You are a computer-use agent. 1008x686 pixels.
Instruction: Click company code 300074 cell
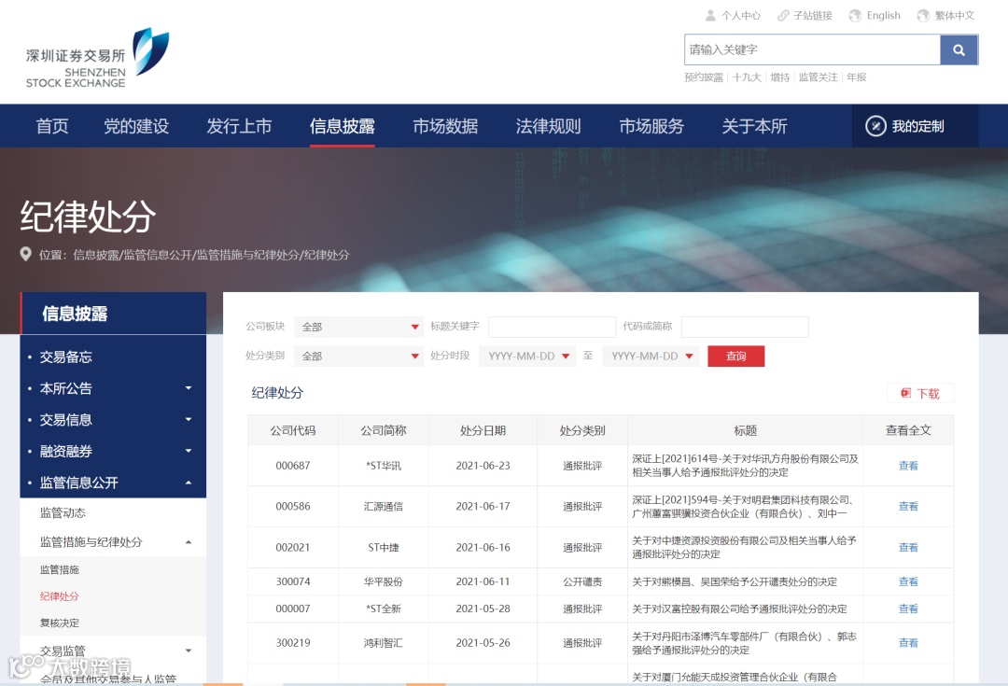tap(293, 581)
